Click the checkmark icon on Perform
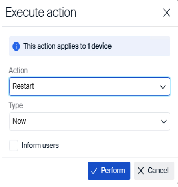 click(94, 171)
